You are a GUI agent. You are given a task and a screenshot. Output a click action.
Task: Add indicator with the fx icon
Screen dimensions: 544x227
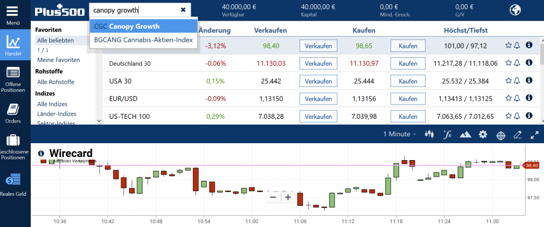click(x=447, y=134)
